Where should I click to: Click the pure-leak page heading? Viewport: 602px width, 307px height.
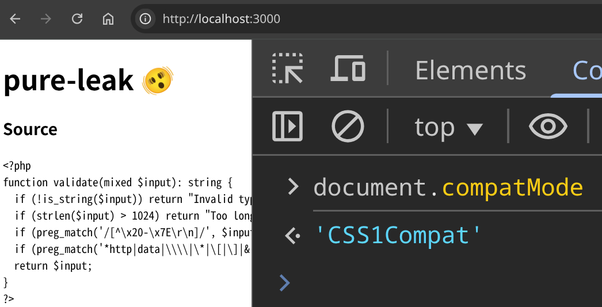[x=68, y=80]
